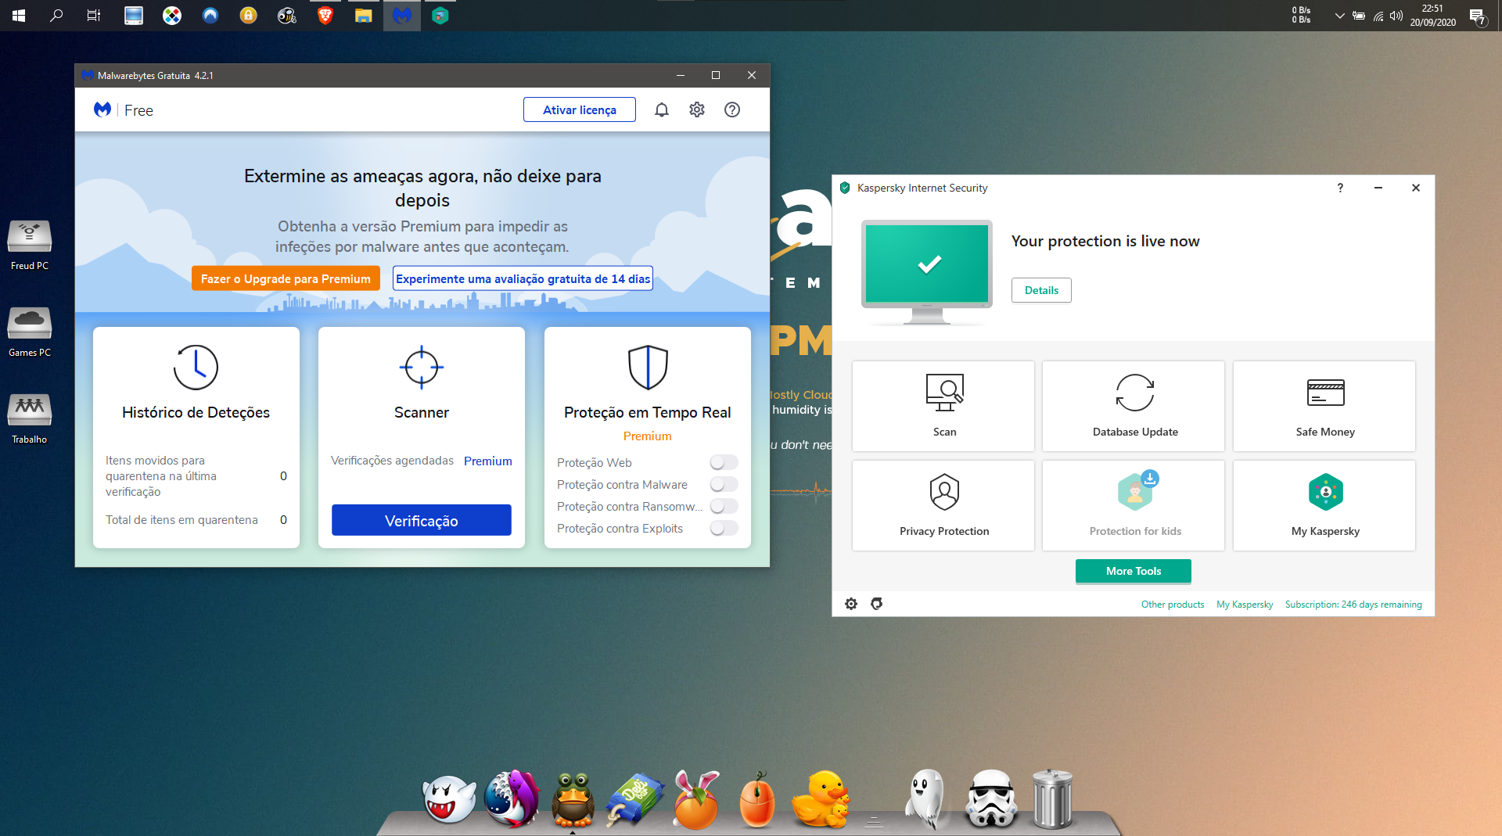Click the Boo ghost dock icon

pos(449,799)
